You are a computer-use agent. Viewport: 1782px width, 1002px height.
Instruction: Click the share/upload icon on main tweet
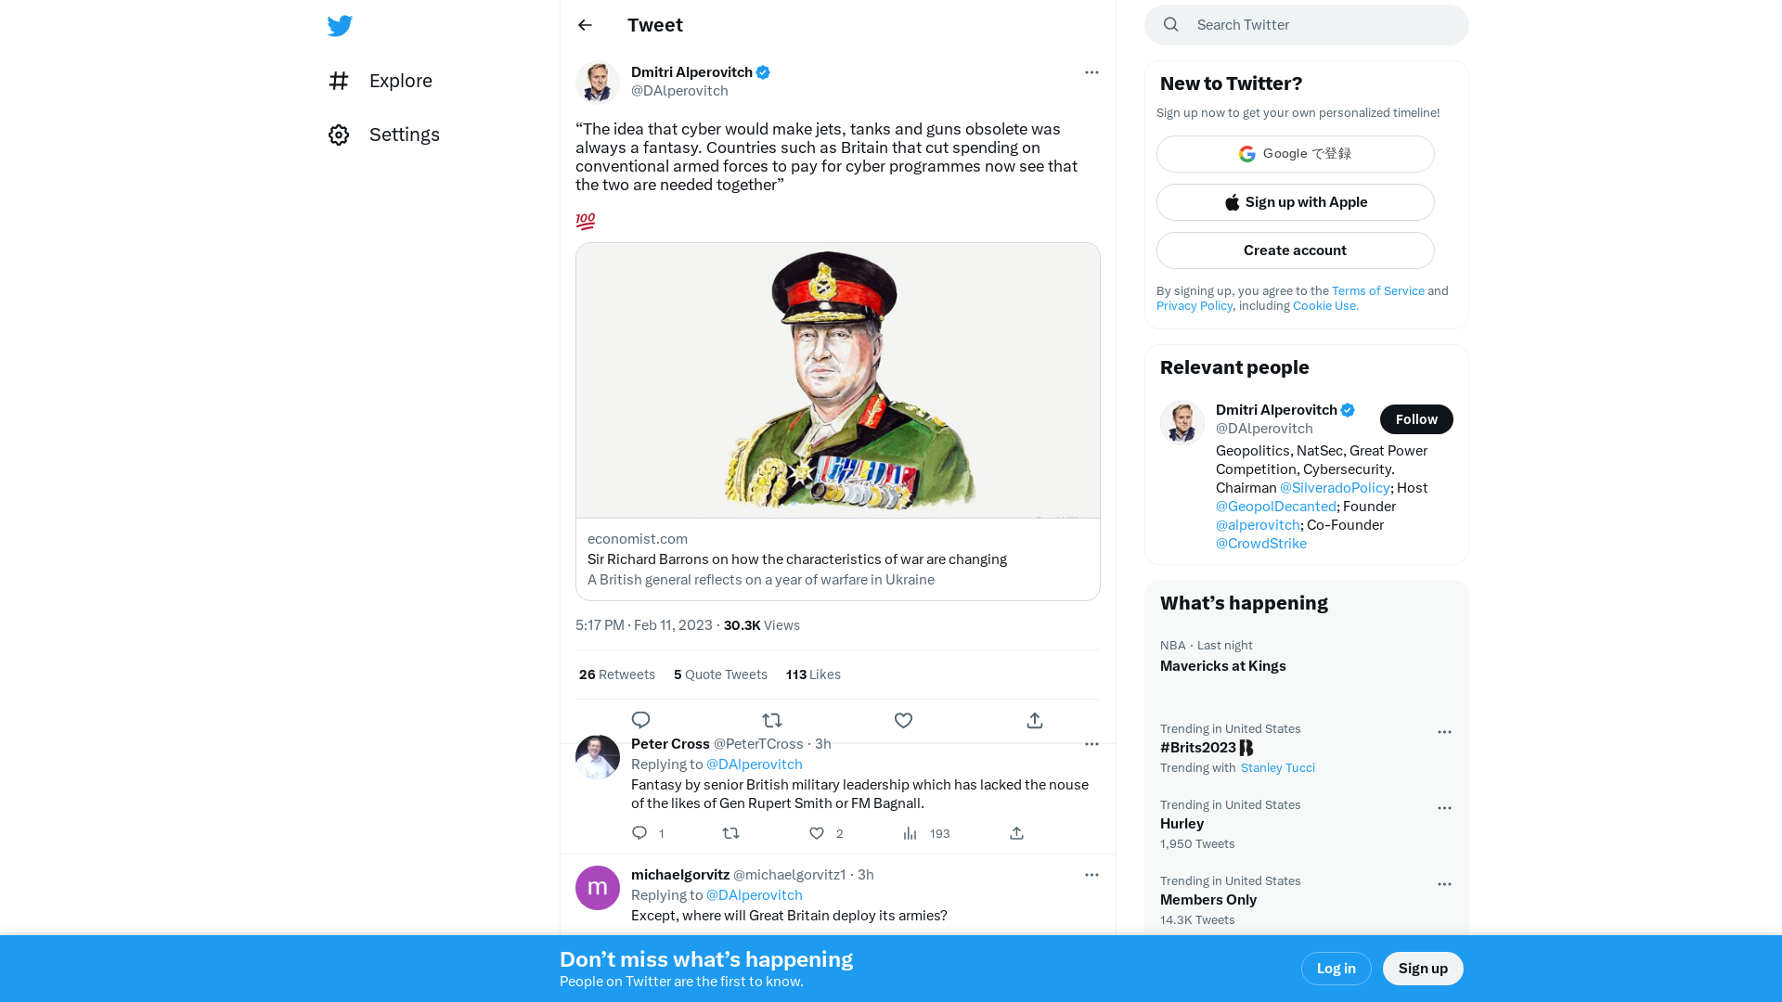(1034, 721)
